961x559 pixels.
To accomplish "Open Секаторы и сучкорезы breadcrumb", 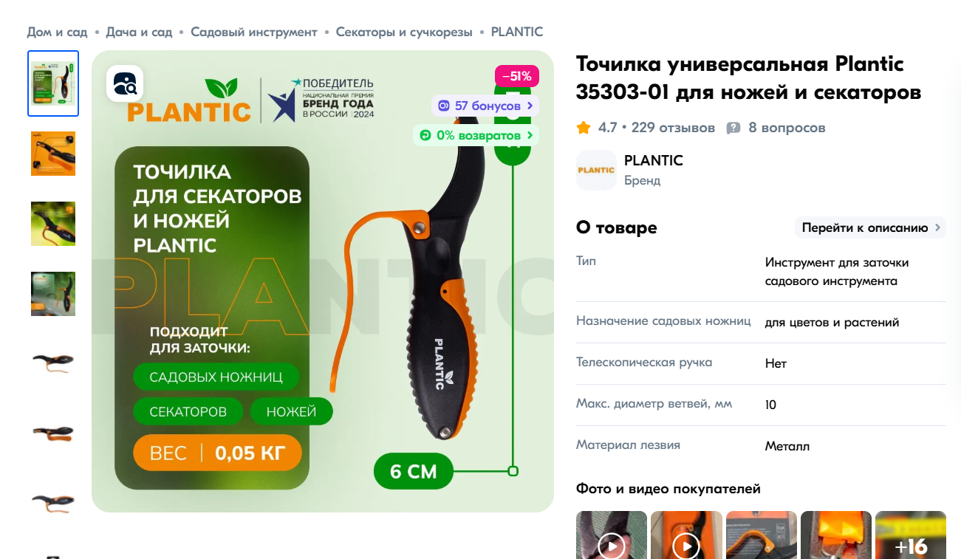I will tap(404, 32).
